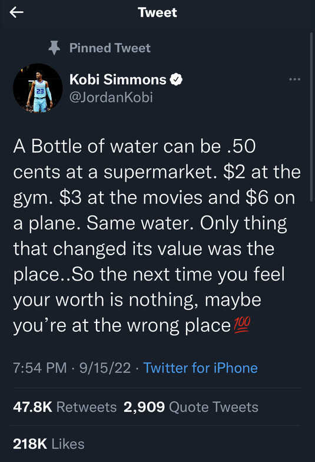View the 47.8K Retweets list
The width and height of the screenshot is (315, 462).
(x=65, y=407)
